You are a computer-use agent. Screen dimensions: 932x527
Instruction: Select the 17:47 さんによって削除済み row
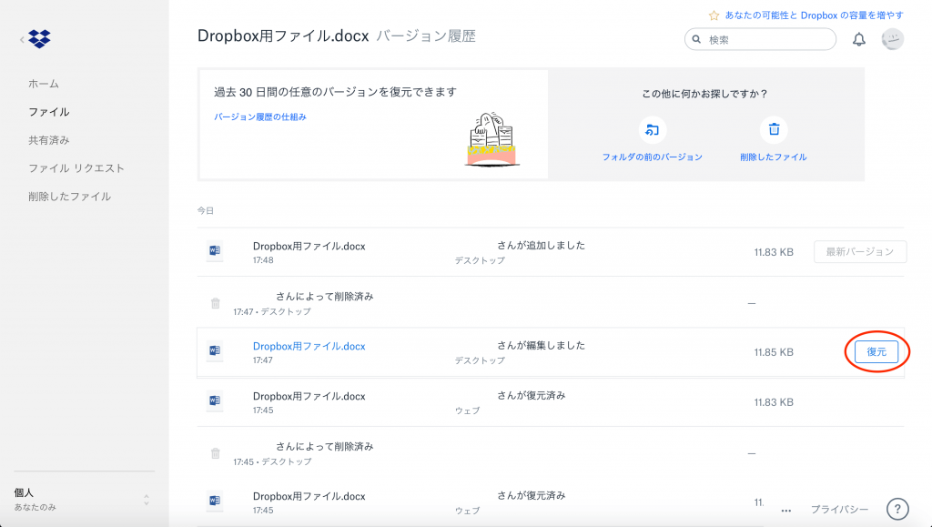pos(551,302)
